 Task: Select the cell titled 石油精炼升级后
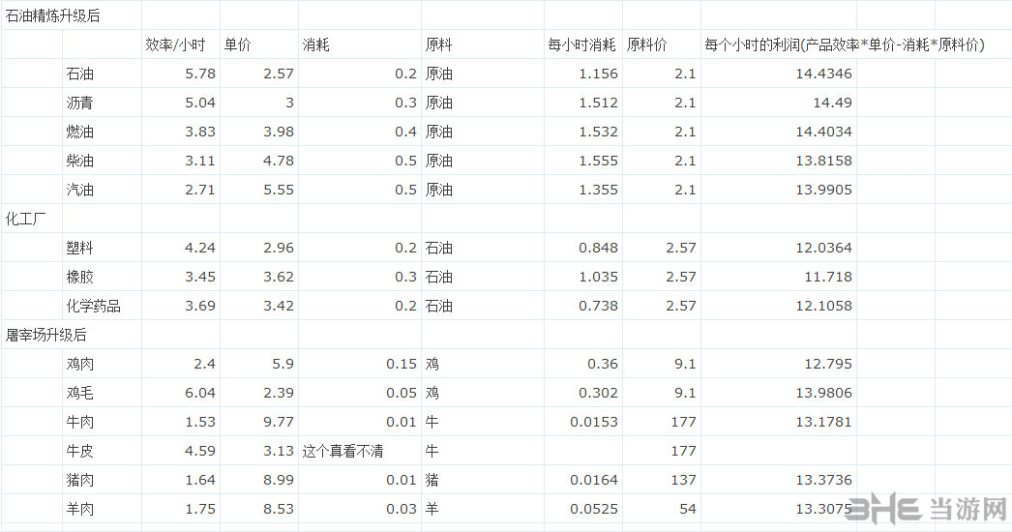tap(53, 15)
